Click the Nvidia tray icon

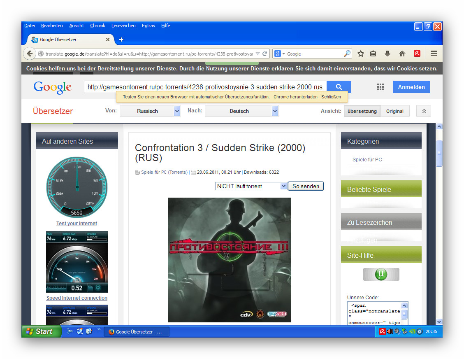coord(412,331)
